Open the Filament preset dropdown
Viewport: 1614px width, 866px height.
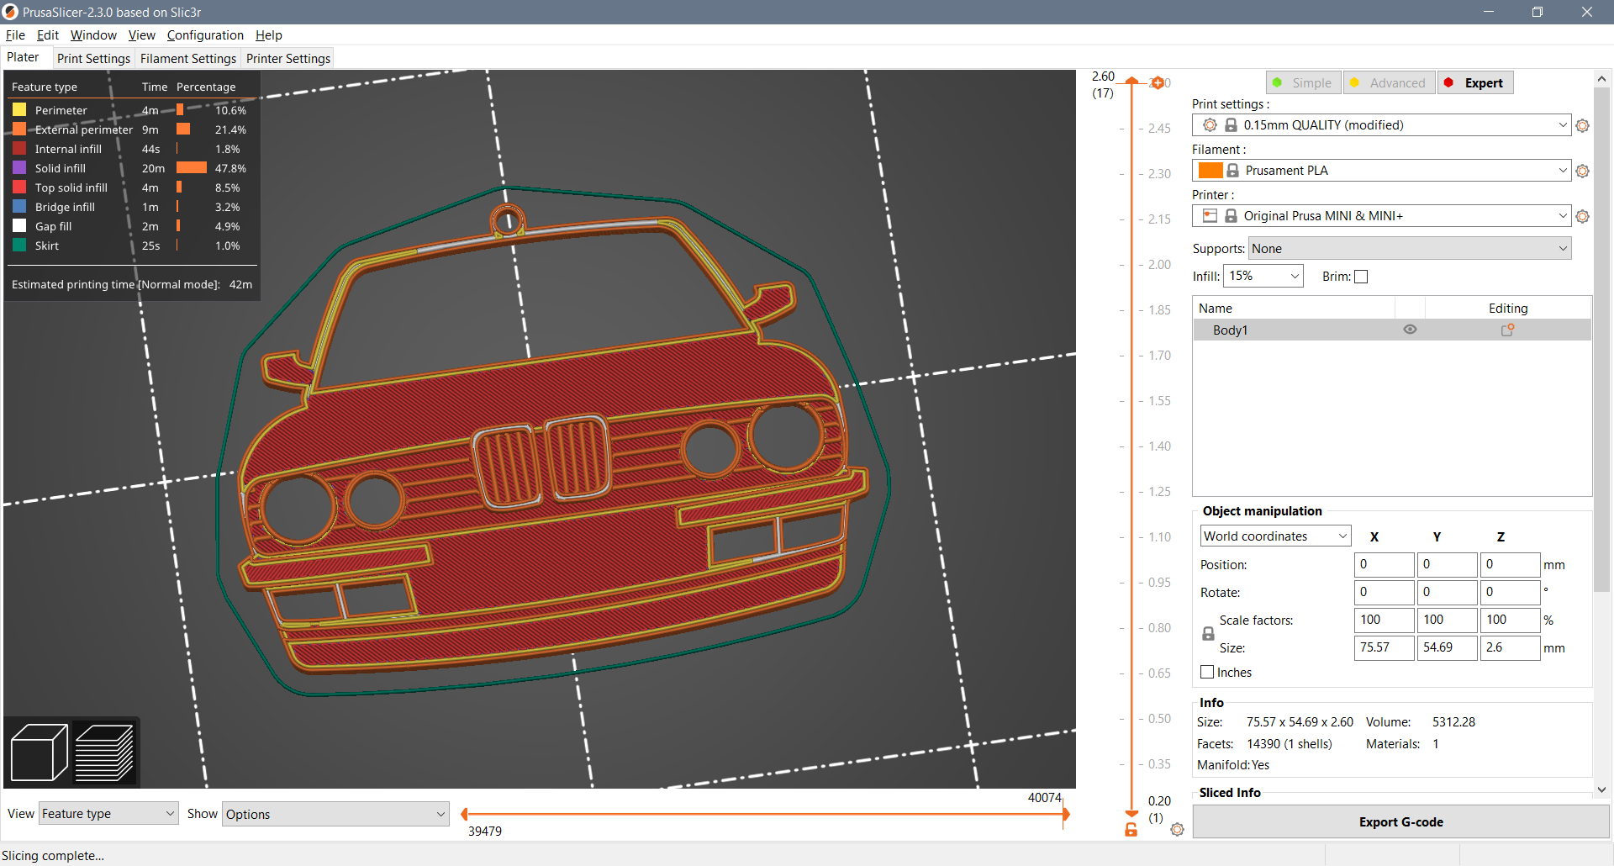coord(1381,171)
